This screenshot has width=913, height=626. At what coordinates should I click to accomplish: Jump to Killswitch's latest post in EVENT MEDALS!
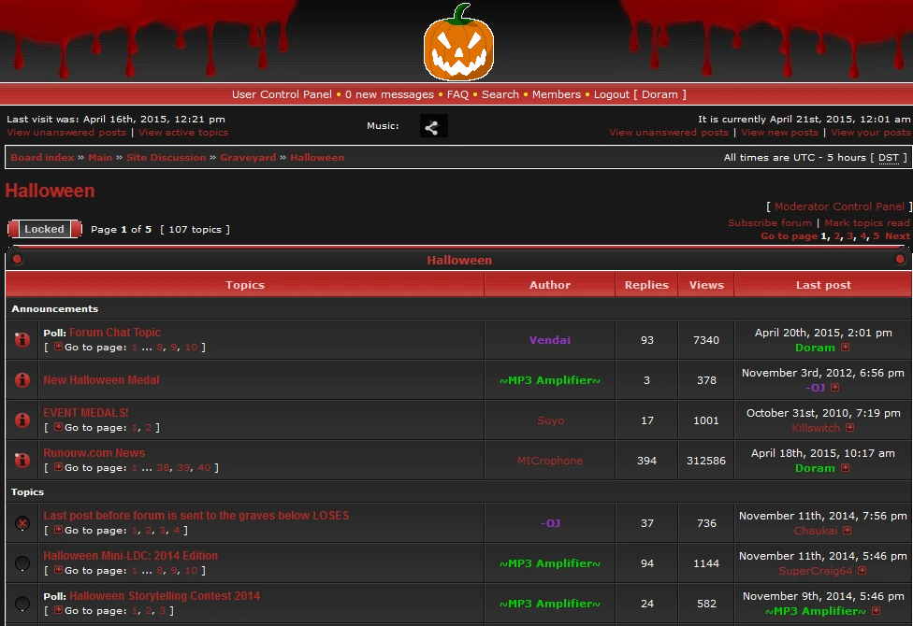(848, 427)
